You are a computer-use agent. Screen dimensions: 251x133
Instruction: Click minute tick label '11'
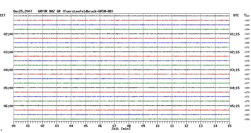point(172,126)
